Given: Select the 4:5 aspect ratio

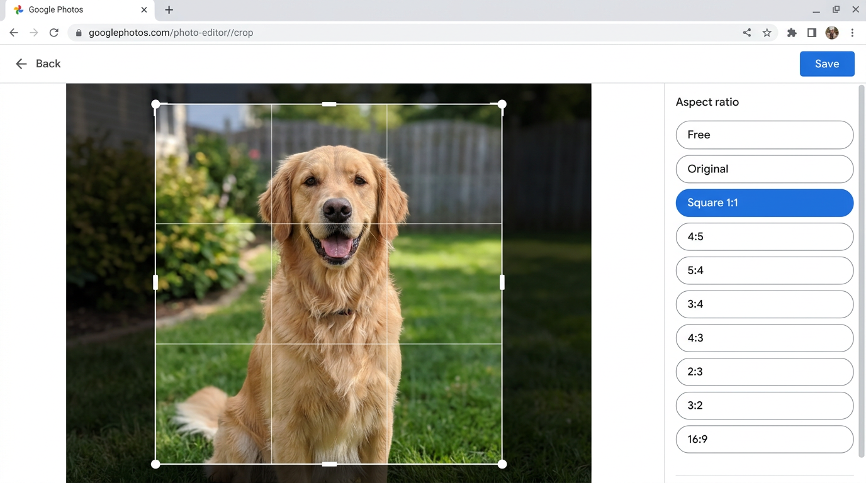Looking at the screenshot, I should pyautogui.click(x=764, y=236).
